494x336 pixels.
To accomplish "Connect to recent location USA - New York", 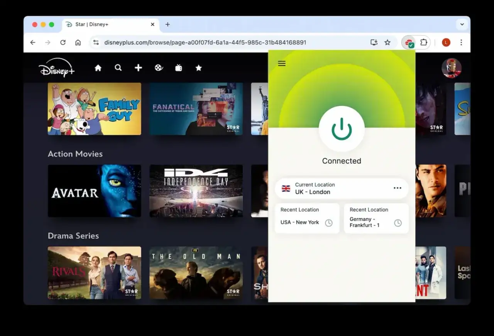I will tap(307, 218).
